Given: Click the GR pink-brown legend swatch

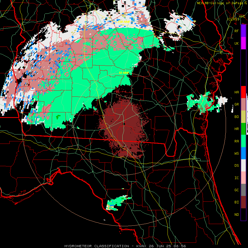Looking at the screenshot, I should [x=243, y=104].
